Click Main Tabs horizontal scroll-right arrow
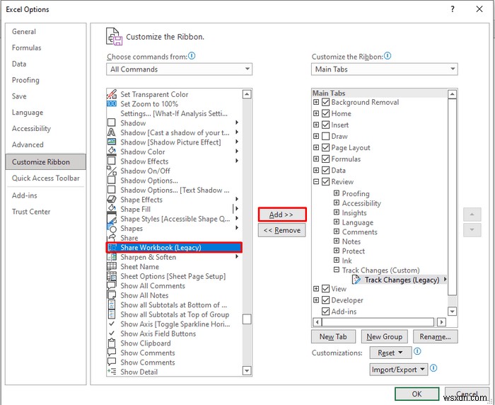 (x=442, y=322)
